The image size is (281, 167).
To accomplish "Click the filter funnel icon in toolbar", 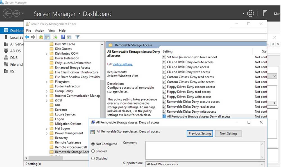I will [x=78, y=37].
